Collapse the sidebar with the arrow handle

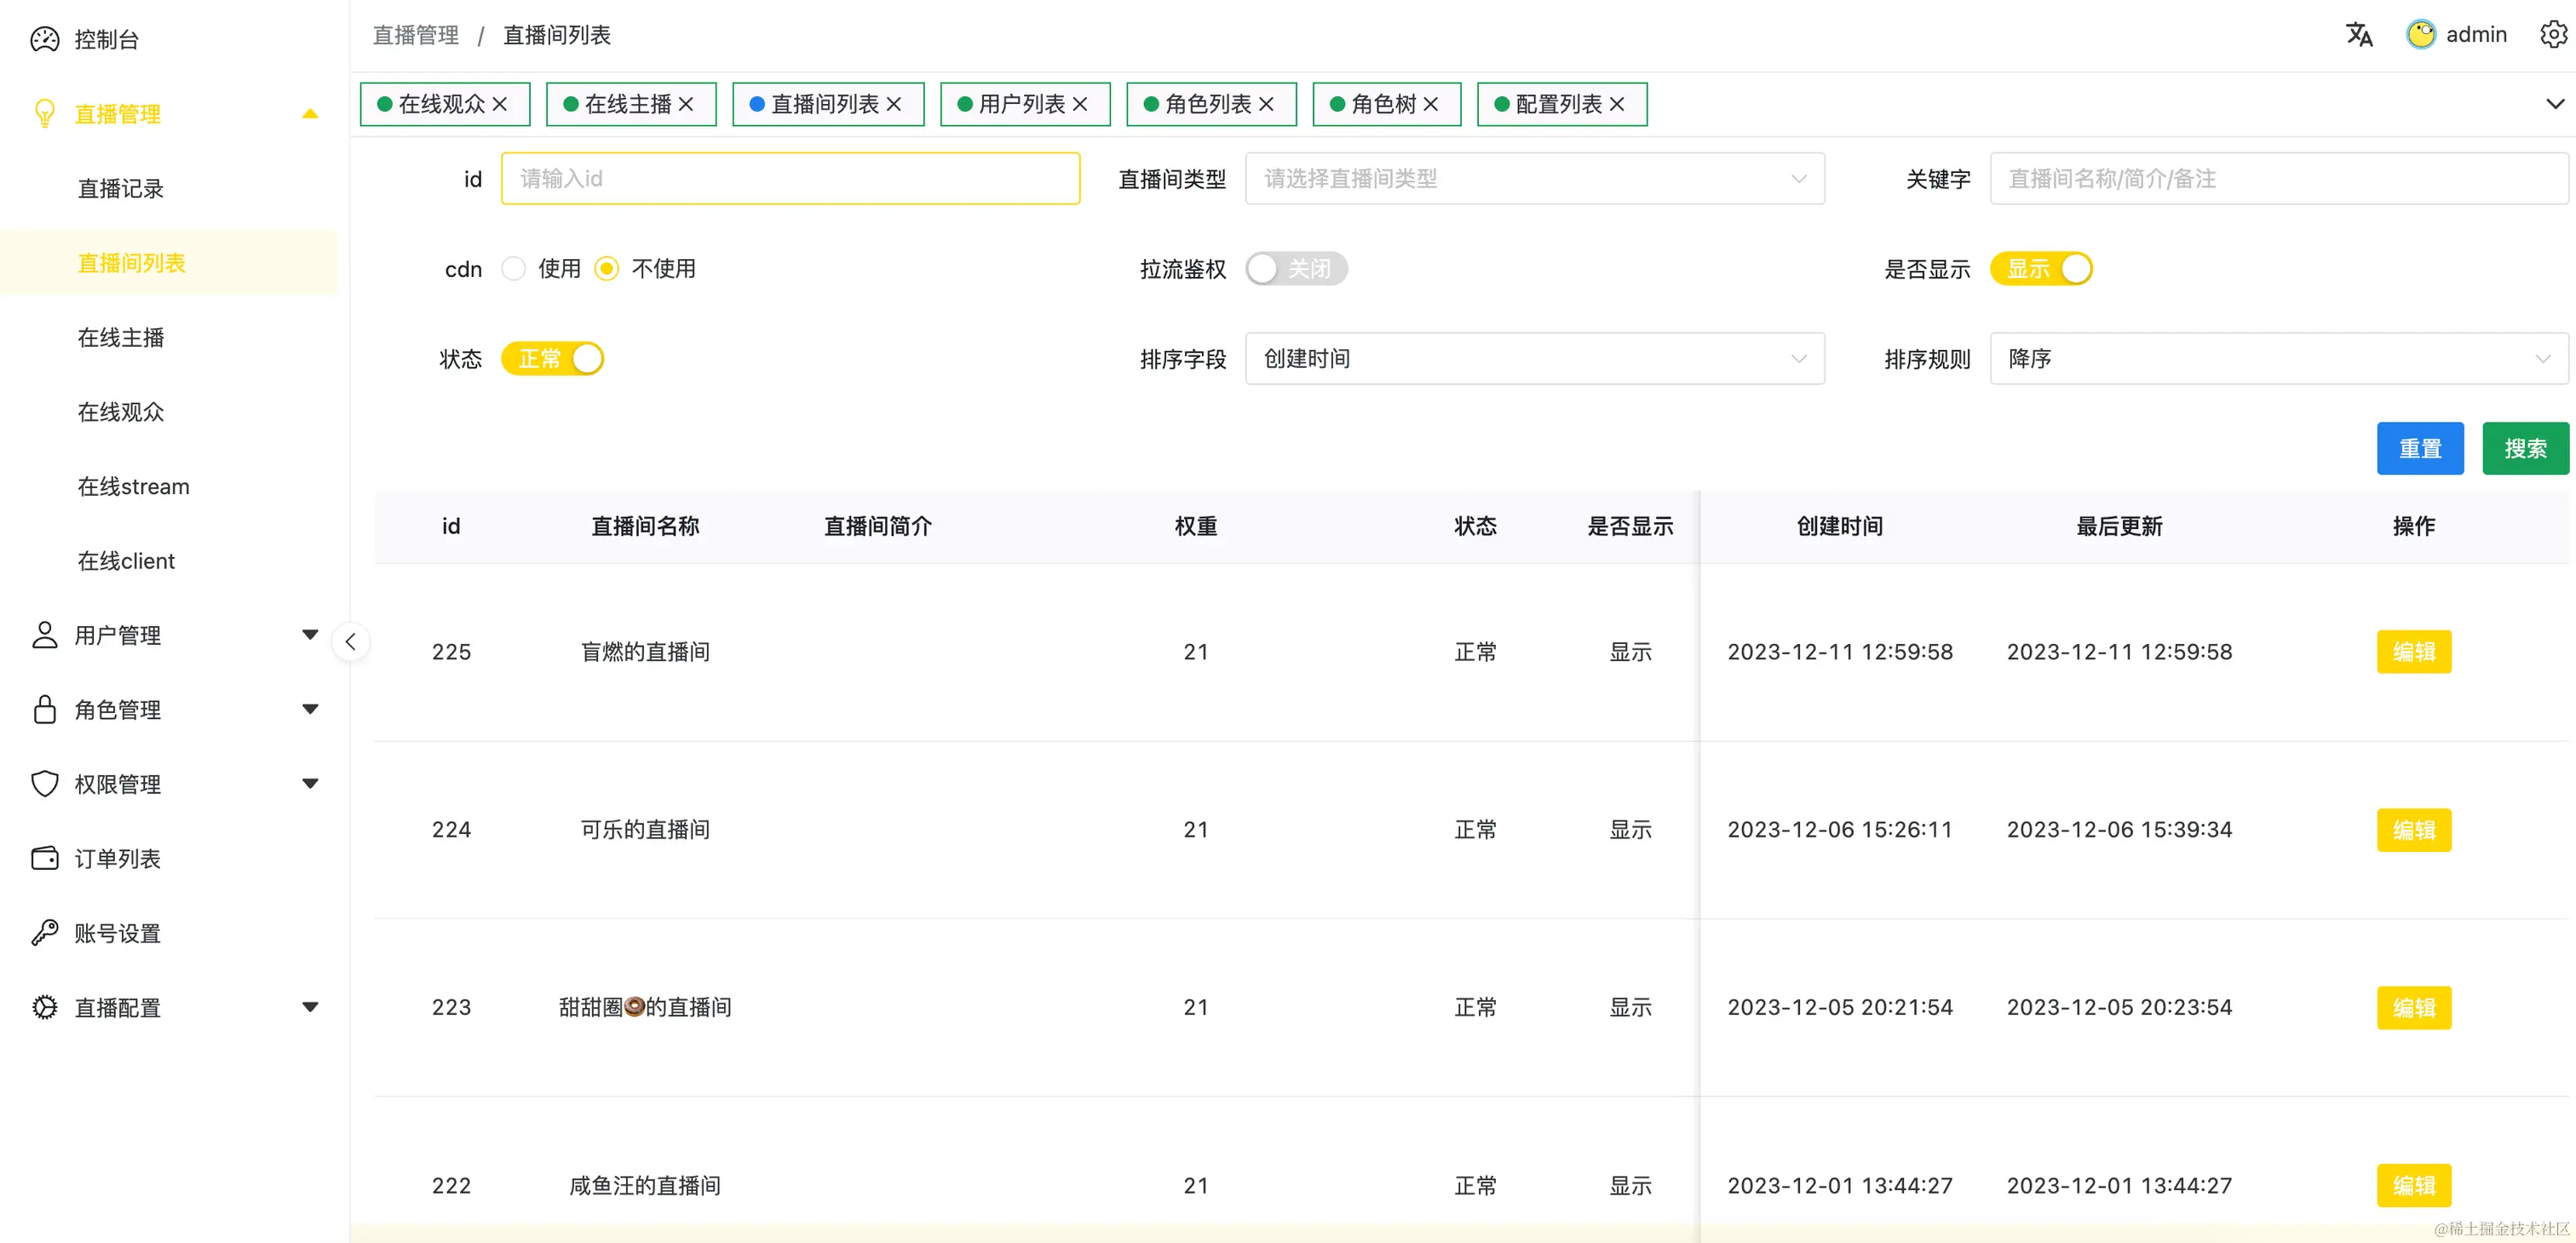[x=350, y=641]
